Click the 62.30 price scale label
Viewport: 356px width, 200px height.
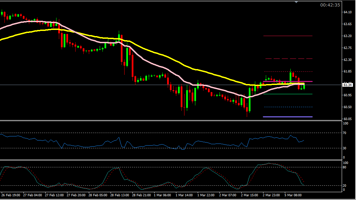(x=347, y=60)
